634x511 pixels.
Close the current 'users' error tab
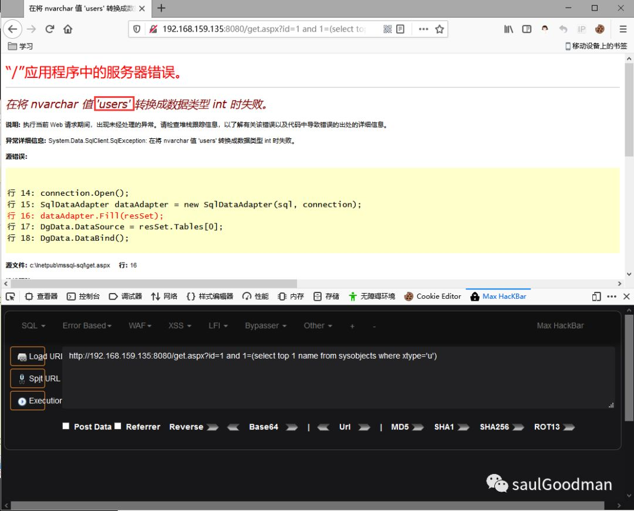pyautogui.click(x=142, y=8)
